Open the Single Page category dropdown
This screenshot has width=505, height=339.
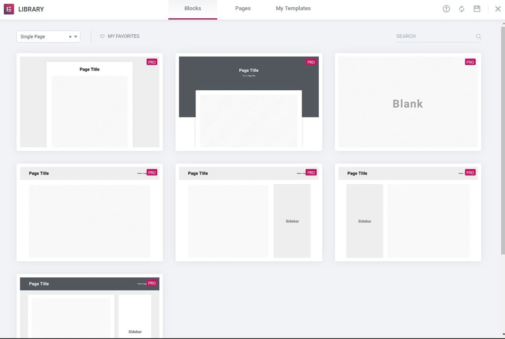tap(43, 37)
